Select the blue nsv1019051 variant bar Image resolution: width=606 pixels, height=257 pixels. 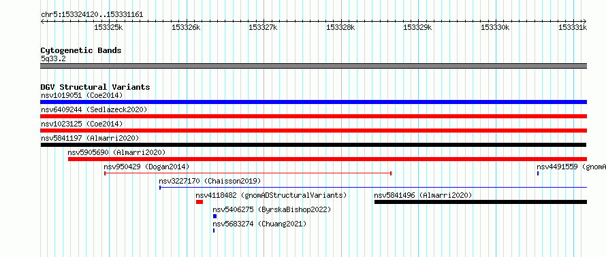[314, 102]
